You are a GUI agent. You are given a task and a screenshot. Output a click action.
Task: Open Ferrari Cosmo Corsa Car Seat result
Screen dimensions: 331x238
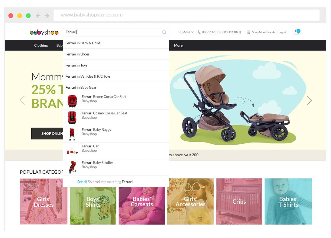click(x=116, y=118)
